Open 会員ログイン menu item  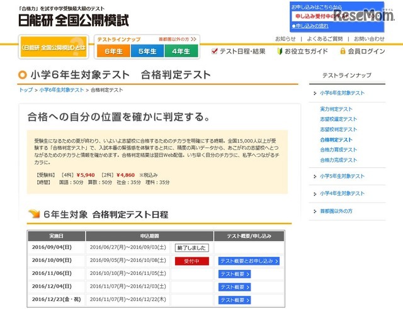(x=366, y=52)
